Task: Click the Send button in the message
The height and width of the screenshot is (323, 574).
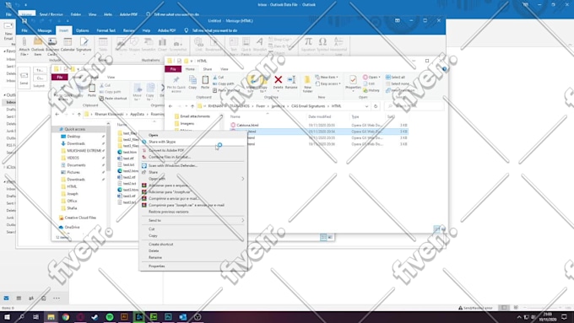Action: (24, 78)
